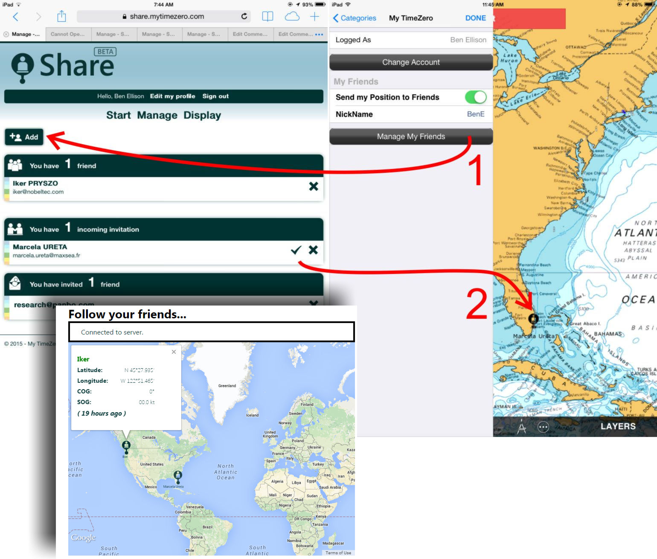Click Iker's marker on the Google map
Screen dimensions: 657x559
coord(126,447)
